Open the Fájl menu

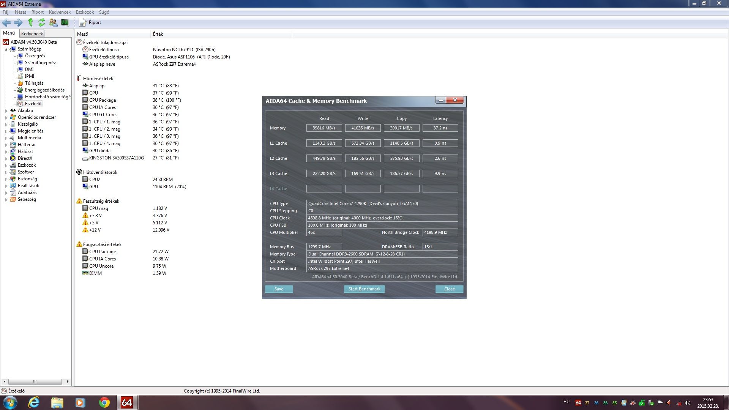pyautogui.click(x=6, y=12)
